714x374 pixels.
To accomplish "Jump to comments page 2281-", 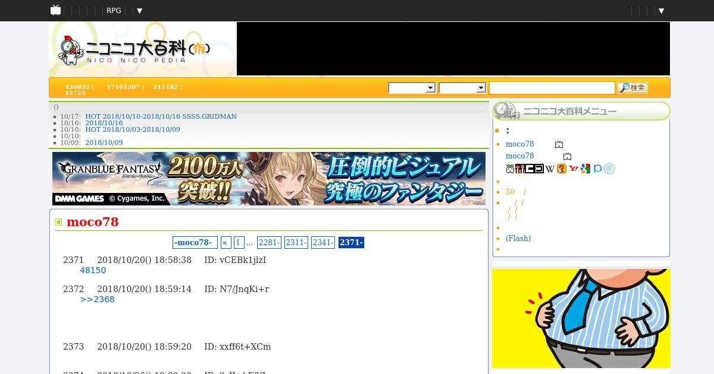I will (270, 242).
